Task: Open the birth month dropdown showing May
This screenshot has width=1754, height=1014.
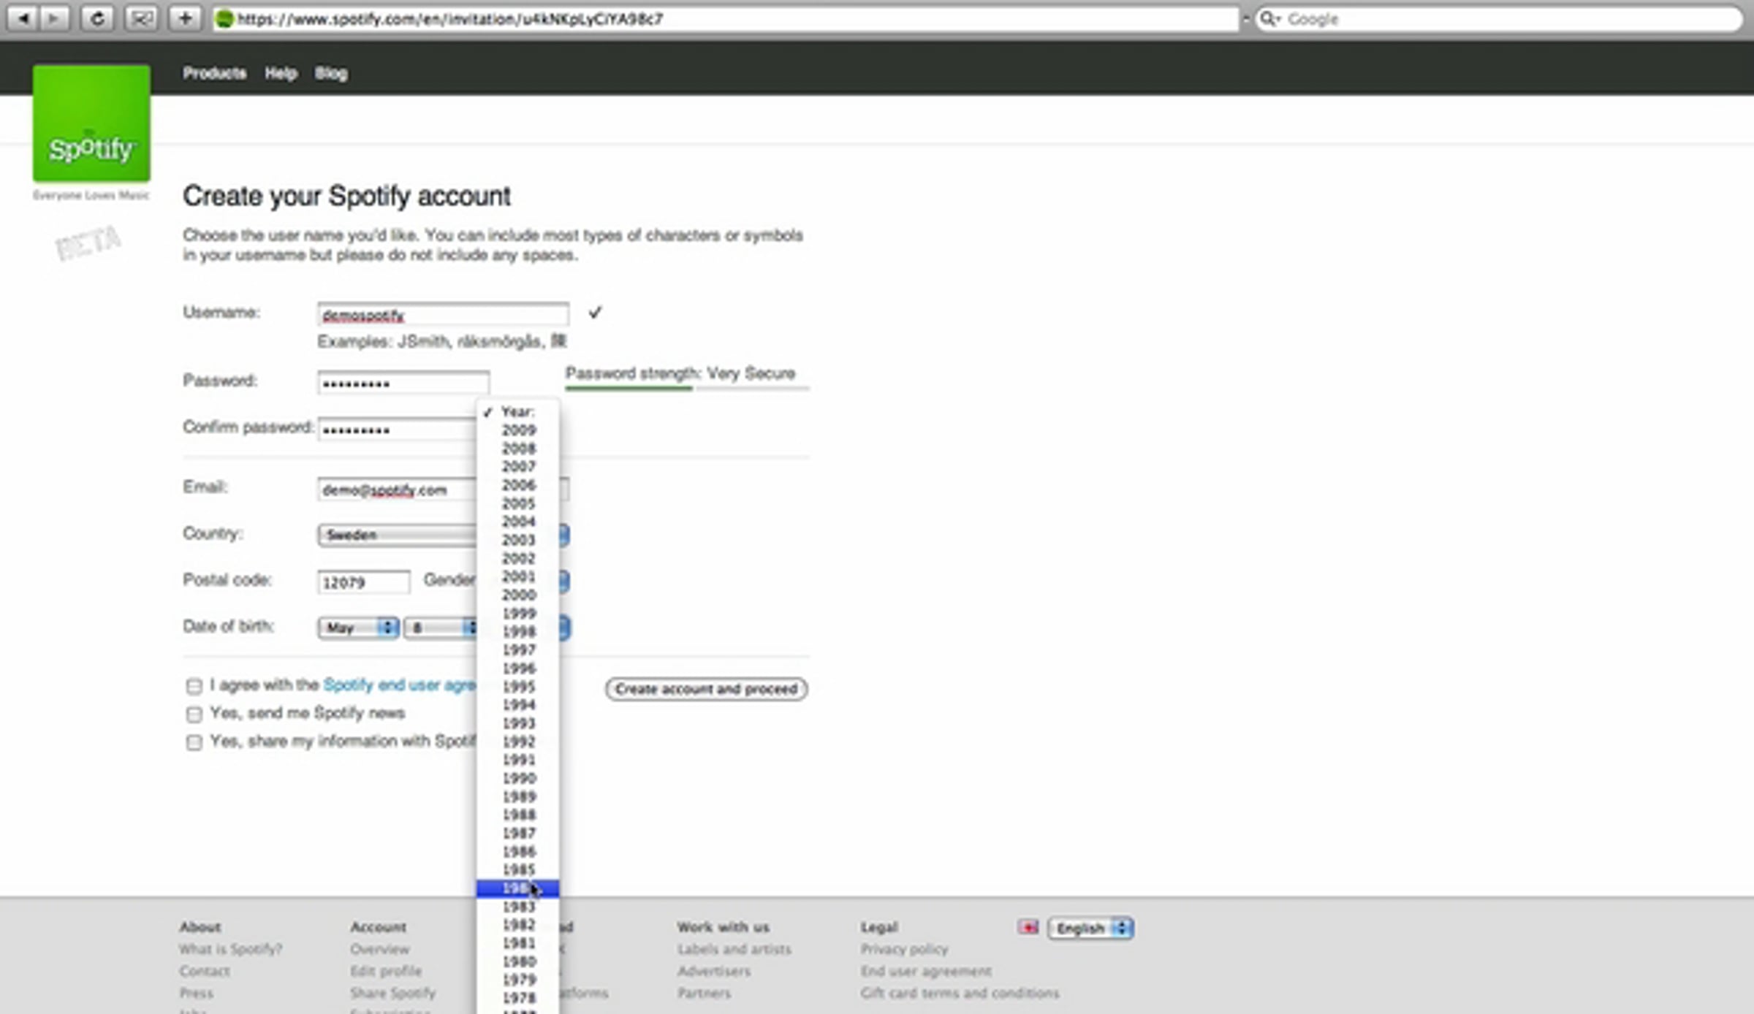Action: 358,628
